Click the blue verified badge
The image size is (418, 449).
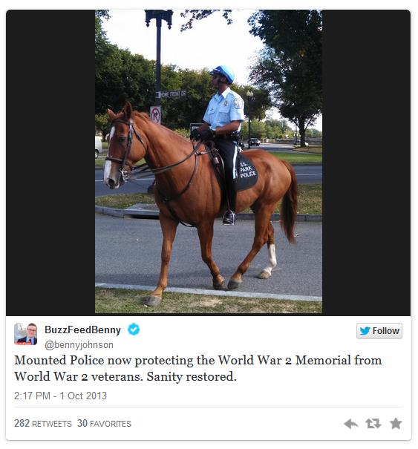click(x=134, y=330)
